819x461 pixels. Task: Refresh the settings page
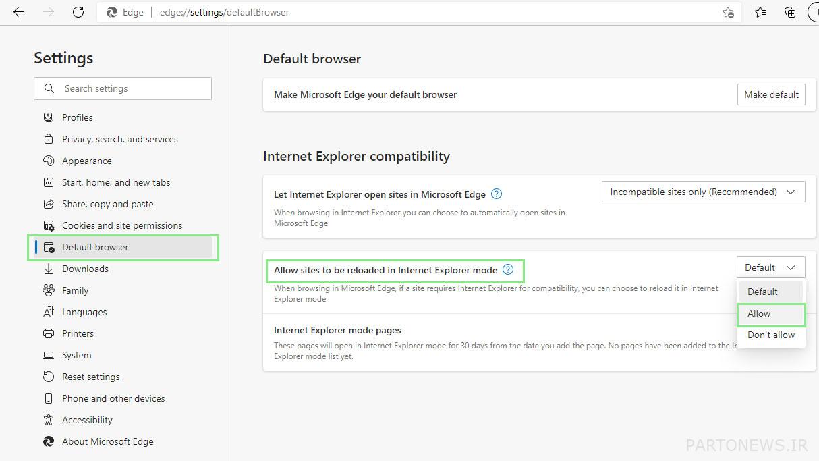point(78,12)
